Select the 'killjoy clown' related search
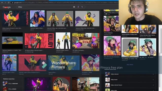Image resolution: width=162 pixels, height=91 pixels. [x=12, y=89]
